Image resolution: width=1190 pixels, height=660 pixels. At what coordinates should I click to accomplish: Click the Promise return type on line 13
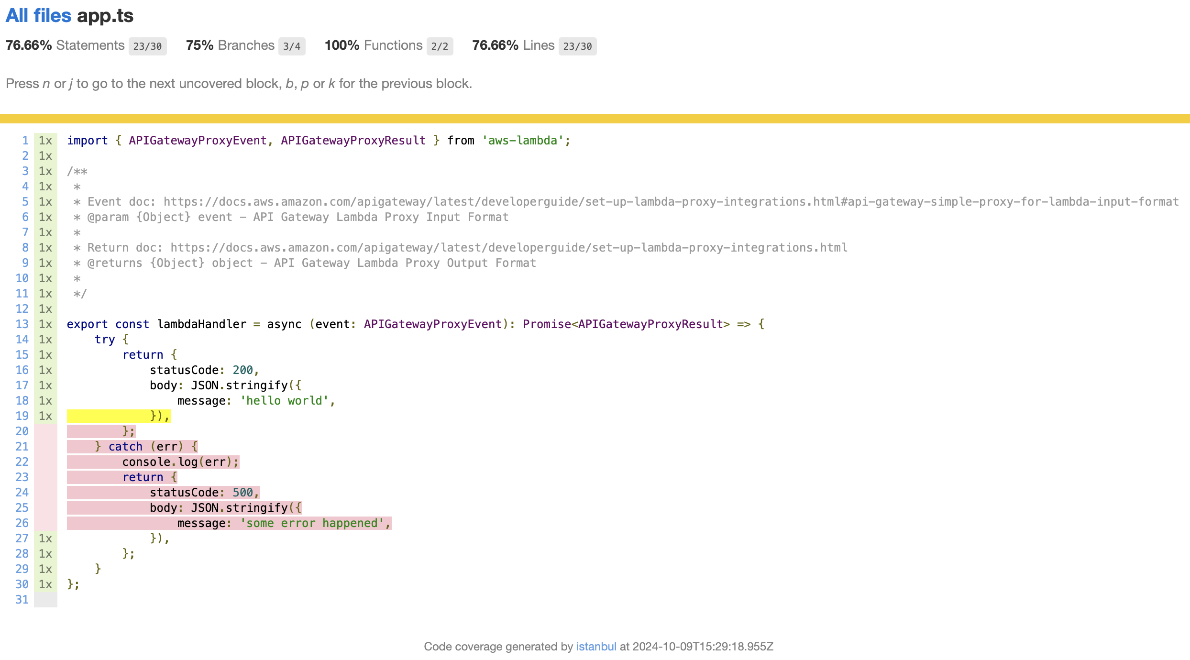pyautogui.click(x=627, y=324)
